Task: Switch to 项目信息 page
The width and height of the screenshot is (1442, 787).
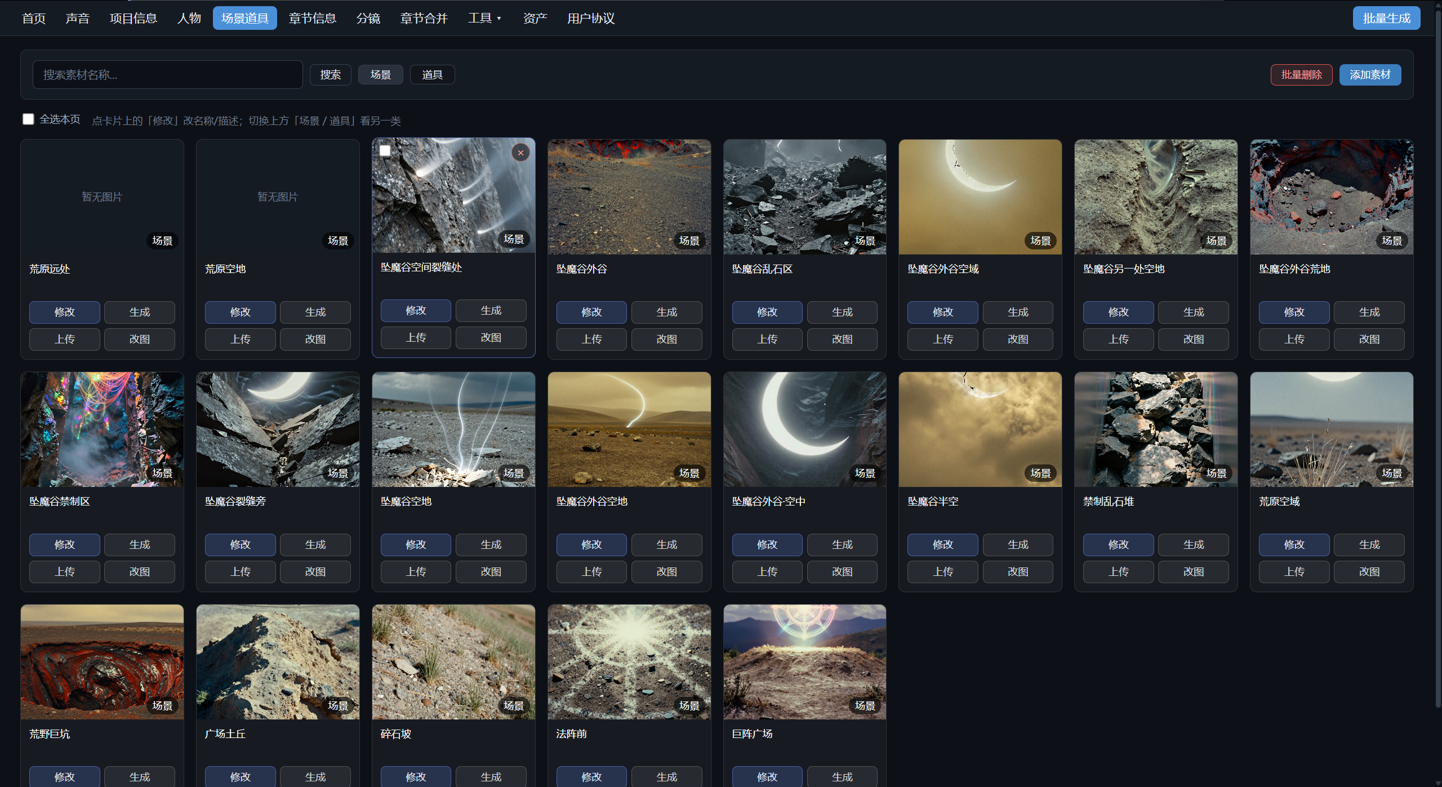Action: coord(133,18)
